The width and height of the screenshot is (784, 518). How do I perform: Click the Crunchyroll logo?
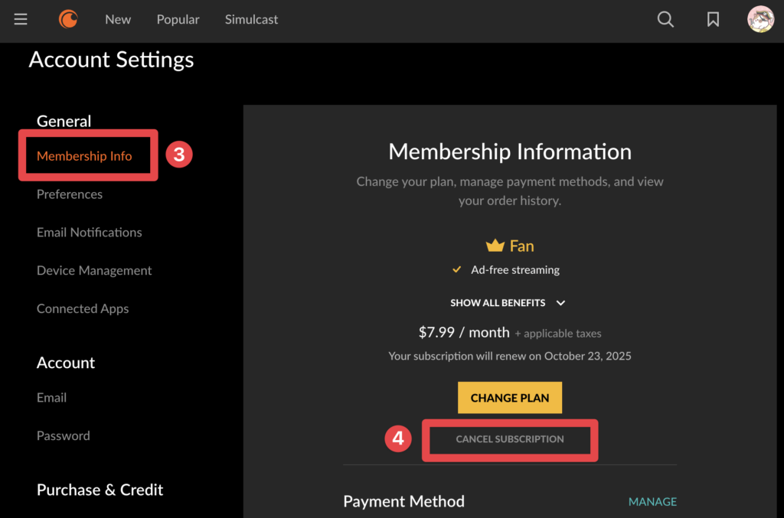(x=67, y=19)
